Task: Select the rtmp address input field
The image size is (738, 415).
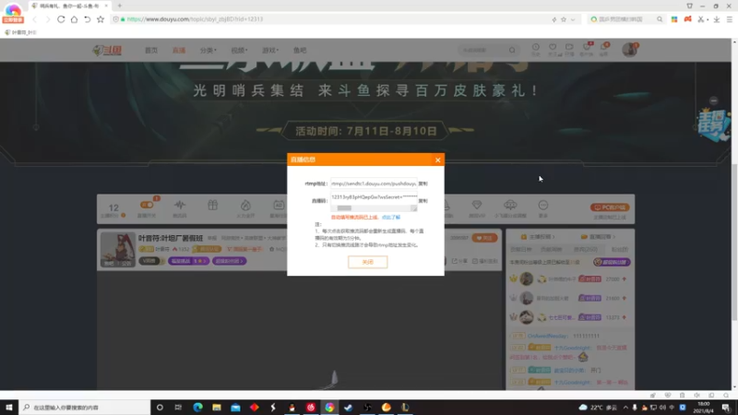Action: 374,184
